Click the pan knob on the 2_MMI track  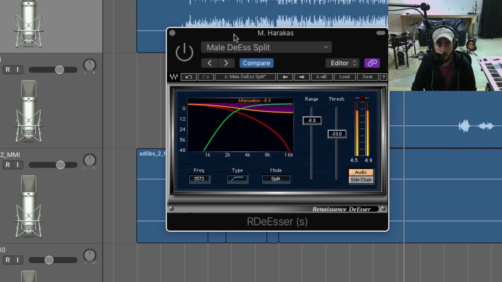pyautogui.click(x=90, y=161)
